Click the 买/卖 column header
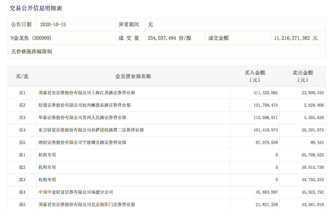Viewport: 330px width, 209px height. click(x=22, y=76)
